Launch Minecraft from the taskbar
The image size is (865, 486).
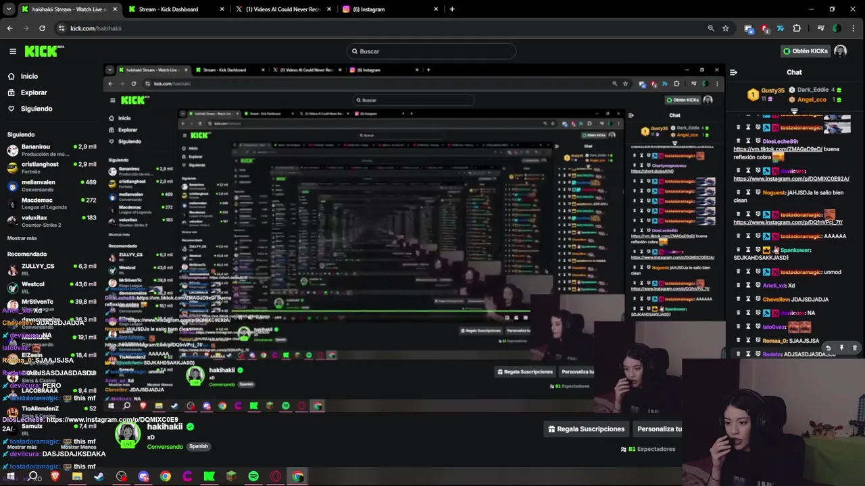point(231,477)
